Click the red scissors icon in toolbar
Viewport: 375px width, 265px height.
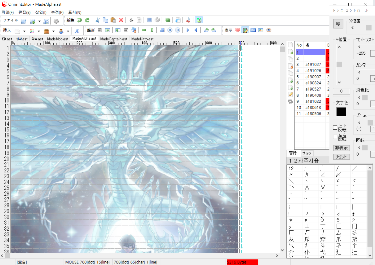pyautogui.click(x=188, y=20)
